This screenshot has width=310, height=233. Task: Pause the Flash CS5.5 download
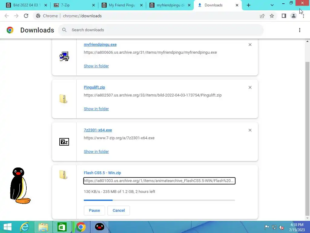tap(94, 211)
